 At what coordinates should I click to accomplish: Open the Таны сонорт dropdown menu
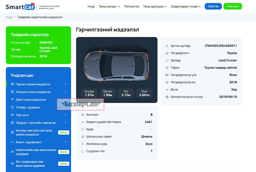point(109,6)
